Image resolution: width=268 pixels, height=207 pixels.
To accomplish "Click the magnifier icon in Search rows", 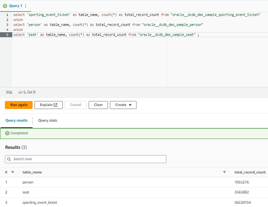I will 9,159.
